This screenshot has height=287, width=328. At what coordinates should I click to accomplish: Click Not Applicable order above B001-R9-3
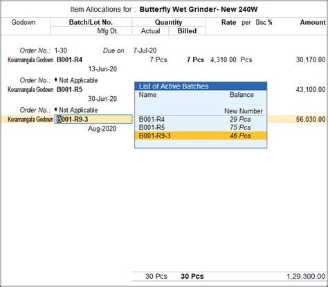pyautogui.click(x=78, y=110)
